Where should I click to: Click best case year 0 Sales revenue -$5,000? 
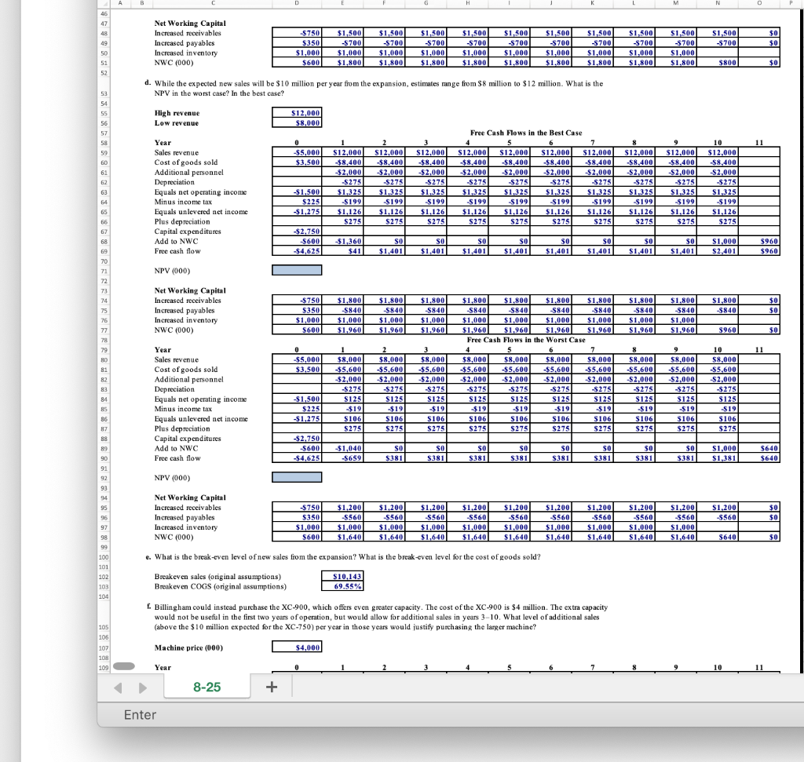pos(297,153)
